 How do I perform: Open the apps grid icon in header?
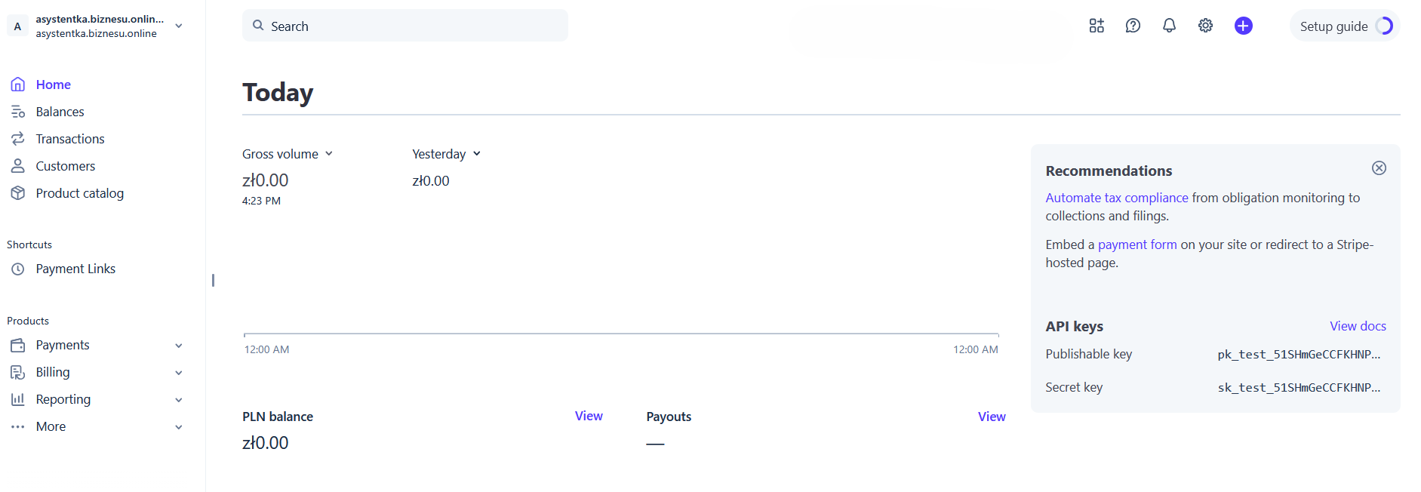click(1097, 26)
